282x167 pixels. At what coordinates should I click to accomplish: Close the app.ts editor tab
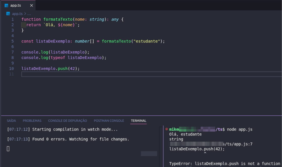(x=32, y=5)
